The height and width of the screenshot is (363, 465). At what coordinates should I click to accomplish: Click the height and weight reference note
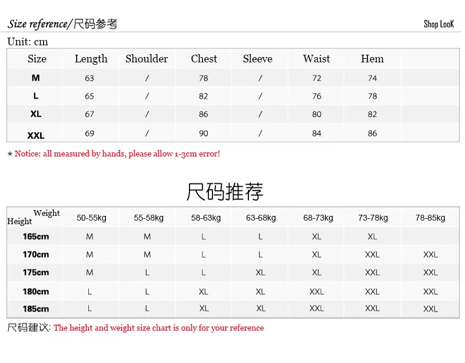pos(159,328)
